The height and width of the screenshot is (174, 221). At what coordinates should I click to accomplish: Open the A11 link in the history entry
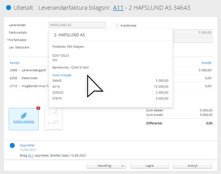[31, 156]
